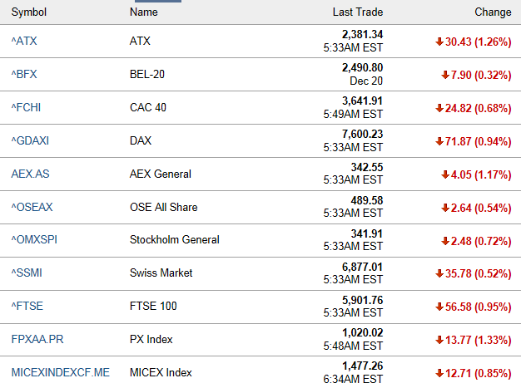Click the down arrow icon beside DAX change

[x=439, y=141]
